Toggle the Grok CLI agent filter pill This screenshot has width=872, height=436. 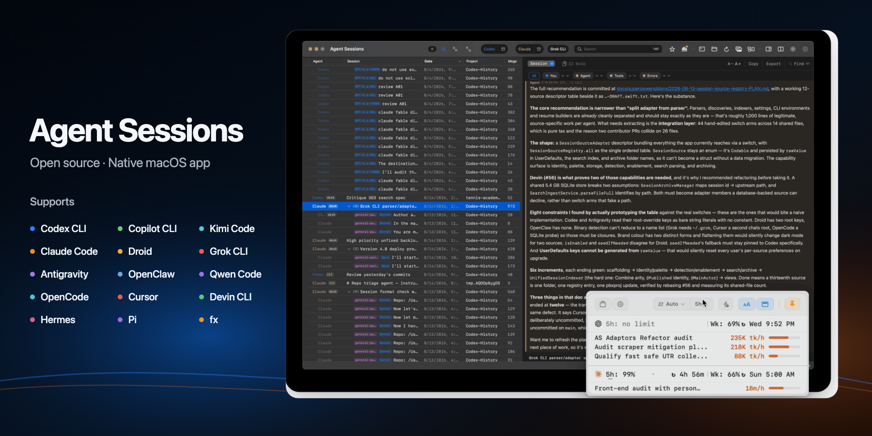[558, 49]
